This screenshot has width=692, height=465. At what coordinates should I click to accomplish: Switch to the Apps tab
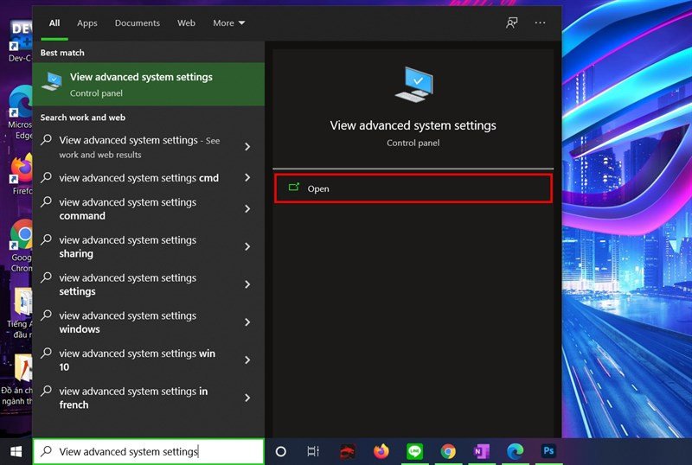87,23
